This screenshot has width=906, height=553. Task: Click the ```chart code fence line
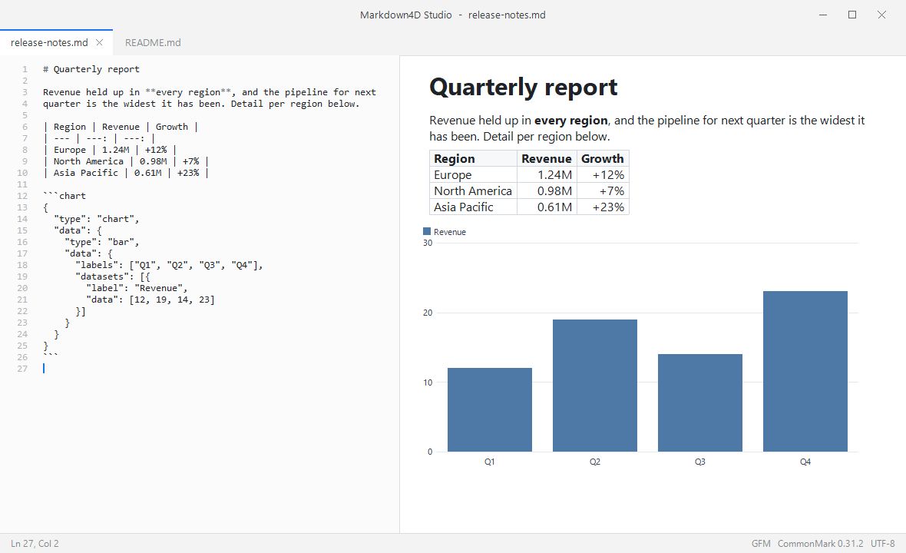coord(64,196)
